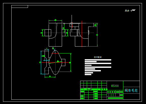Screen dimensions: 146x104
Task: Click the 其余 note in the corner
Action: click(x=127, y=11)
